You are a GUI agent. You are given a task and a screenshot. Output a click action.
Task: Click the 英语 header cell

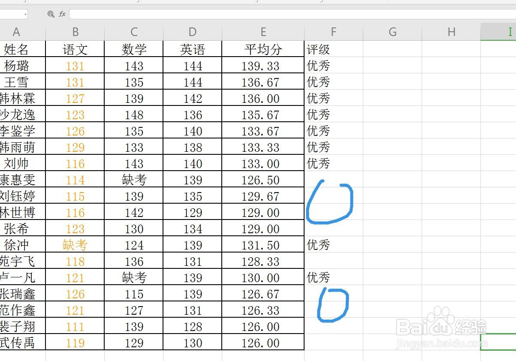click(x=192, y=49)
